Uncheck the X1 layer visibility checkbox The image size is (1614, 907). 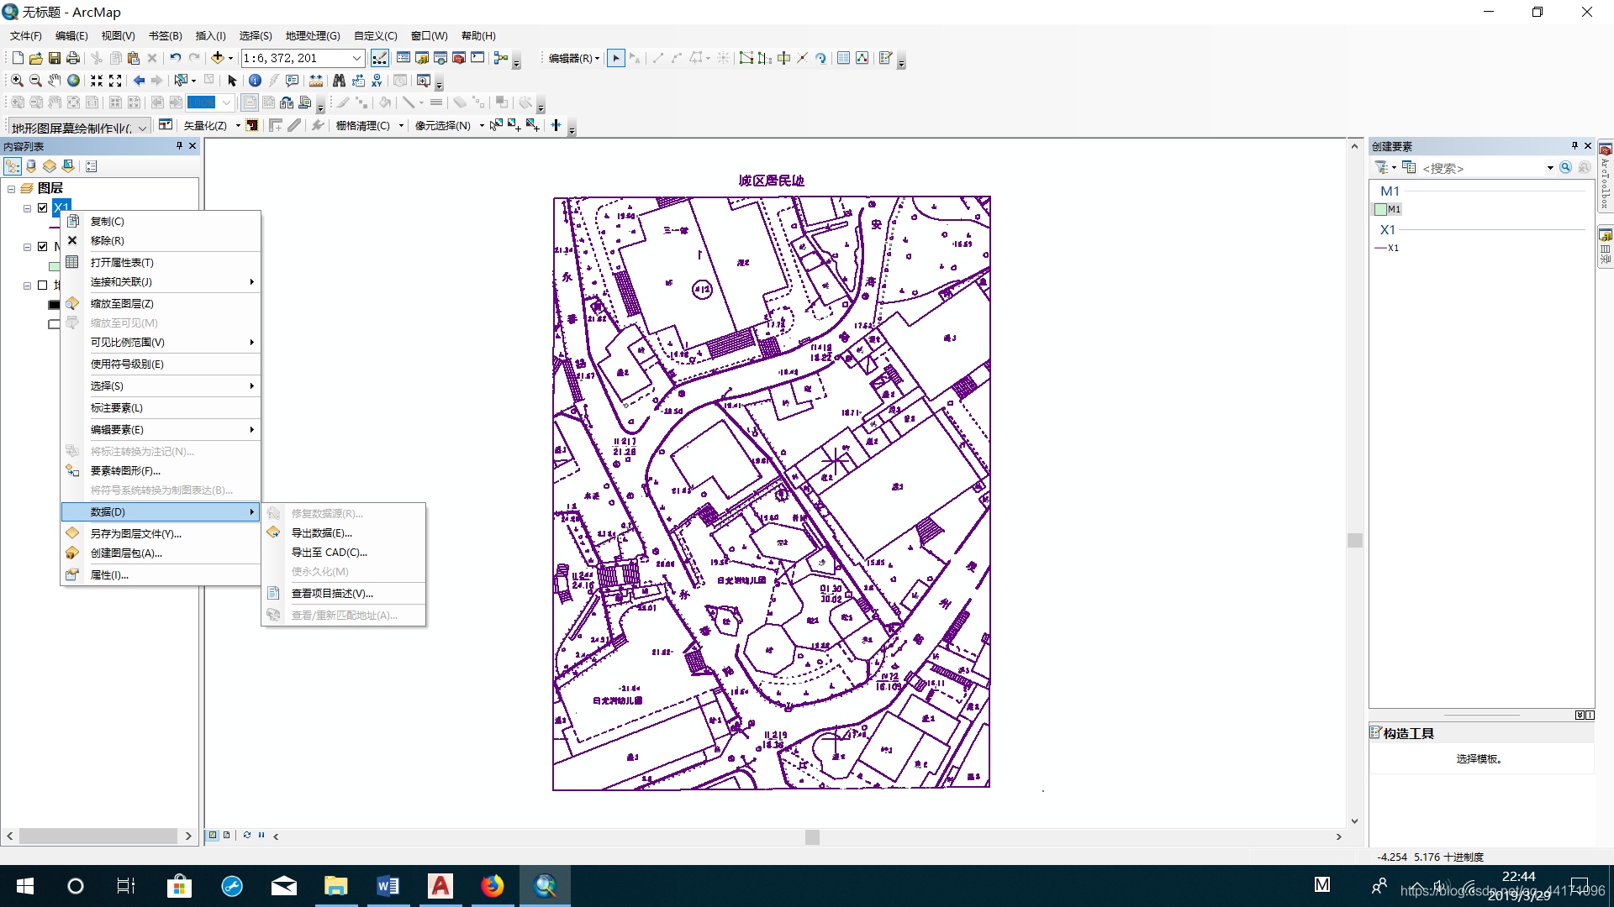point(43,208)
